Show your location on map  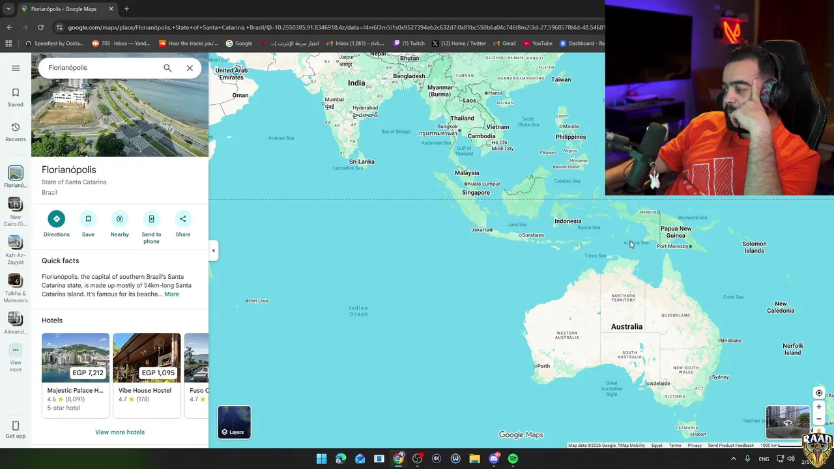[819, 393]
